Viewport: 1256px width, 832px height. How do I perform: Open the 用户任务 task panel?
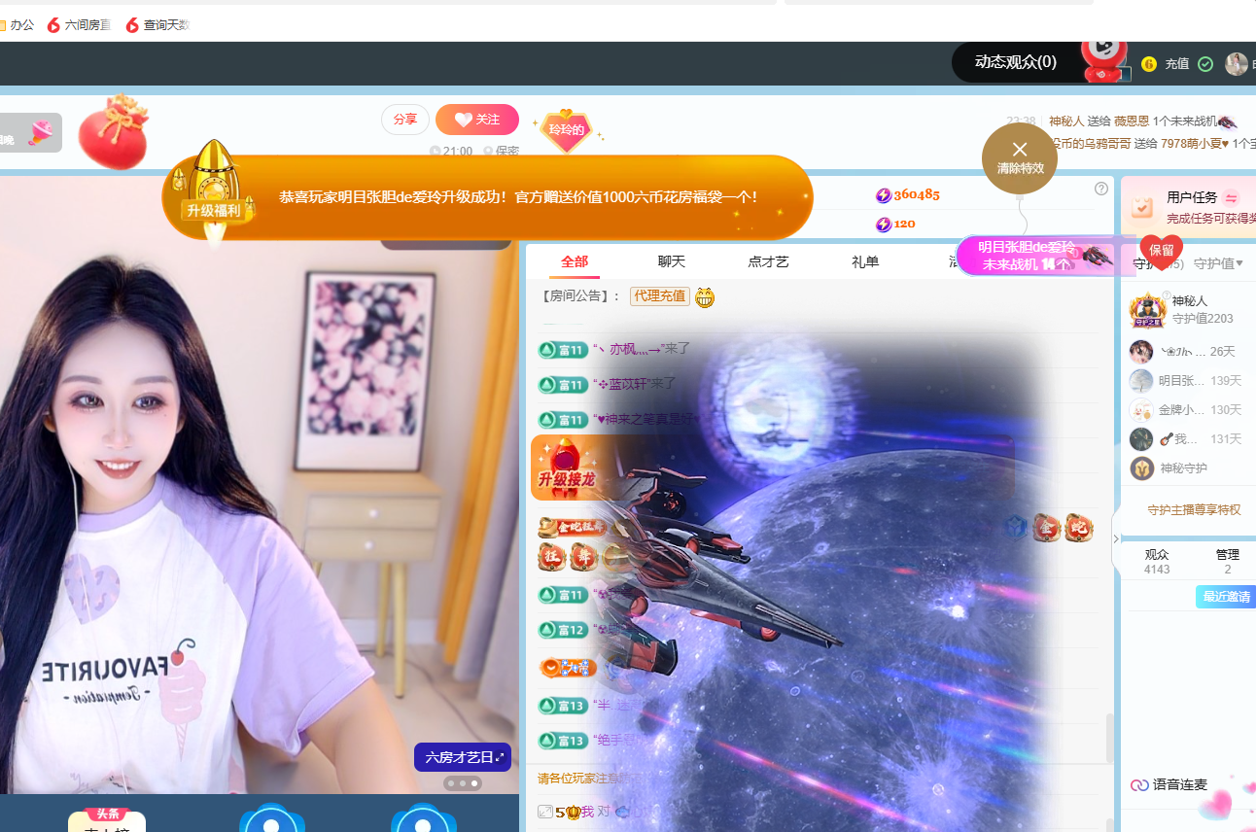click(1188, 206)
